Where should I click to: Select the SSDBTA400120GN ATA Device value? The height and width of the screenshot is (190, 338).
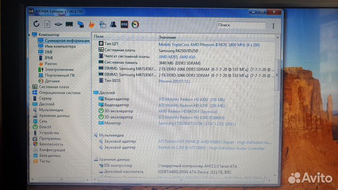(x=194, y=172)
